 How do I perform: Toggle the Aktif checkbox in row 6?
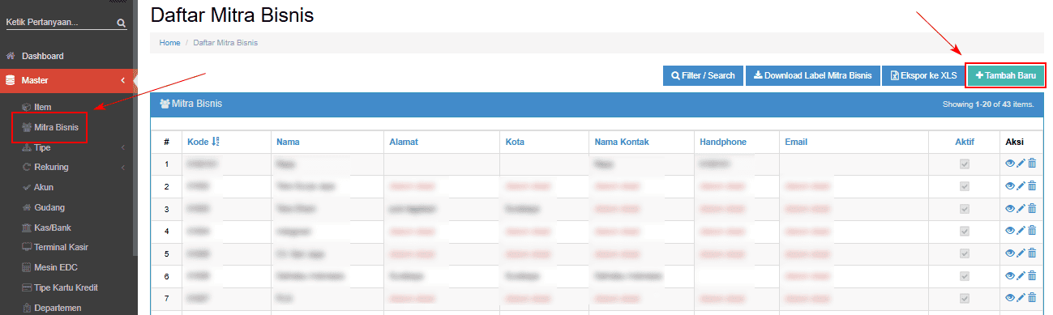[x=965, y=276]
